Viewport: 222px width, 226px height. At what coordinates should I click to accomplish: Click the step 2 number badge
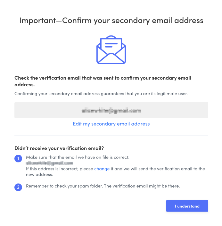pyautogui.click(x=18, y=187)
